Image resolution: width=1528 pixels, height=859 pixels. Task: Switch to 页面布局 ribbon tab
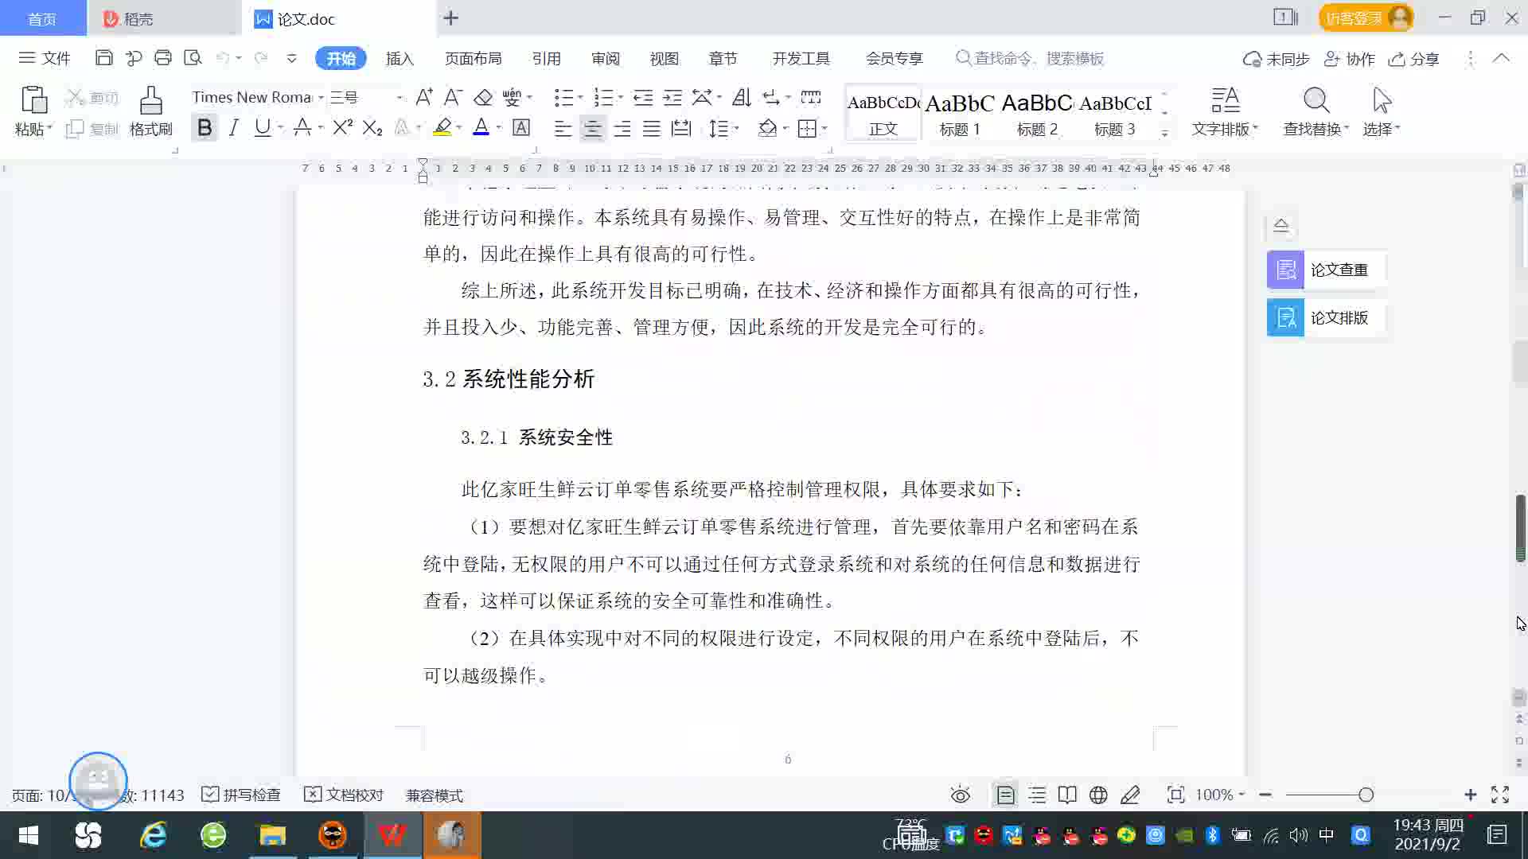[x=473, y=58]
